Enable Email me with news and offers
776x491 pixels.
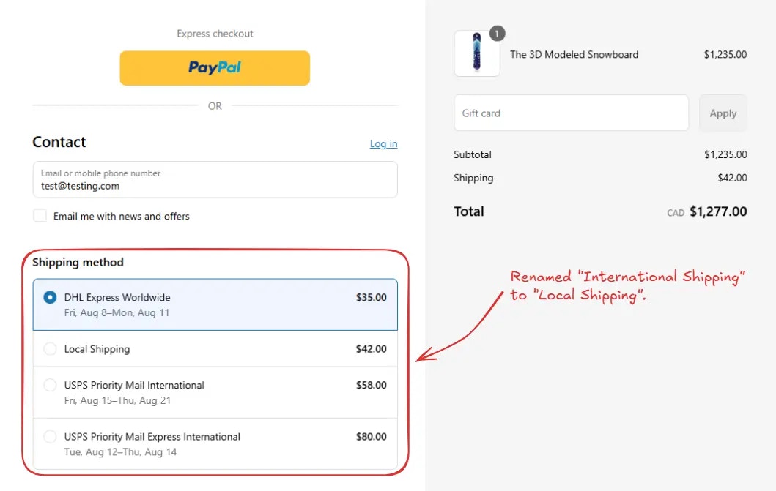click(40, 216)
